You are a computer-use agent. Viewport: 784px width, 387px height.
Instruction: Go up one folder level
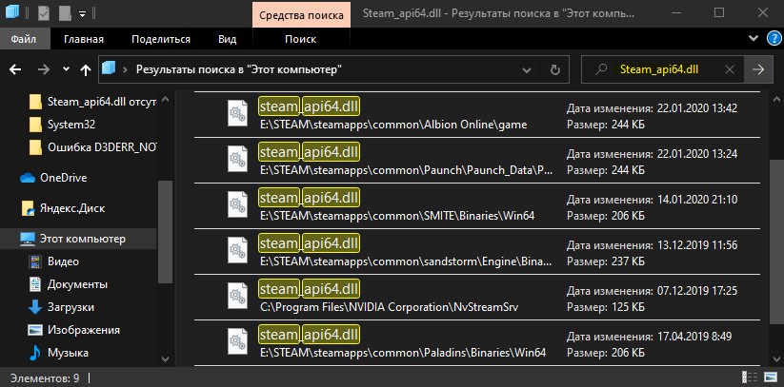tap(86, 70)
